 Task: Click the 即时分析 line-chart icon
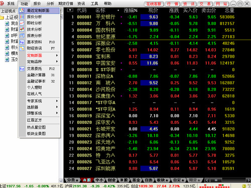point(22,23)
